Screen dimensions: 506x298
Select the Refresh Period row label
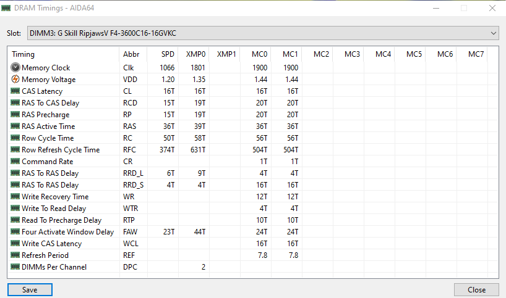point(45,255)
